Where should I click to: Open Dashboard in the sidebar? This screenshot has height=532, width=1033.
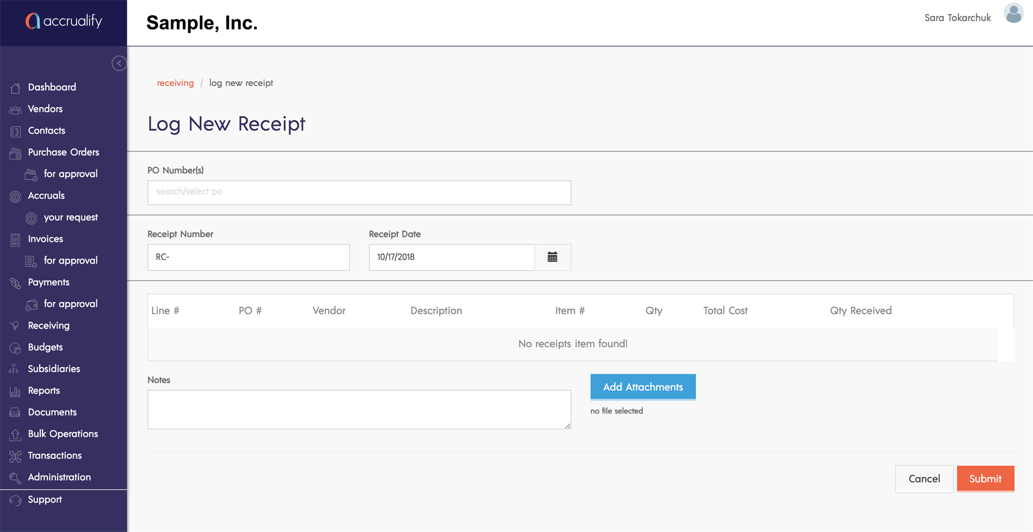click(52, 87)
